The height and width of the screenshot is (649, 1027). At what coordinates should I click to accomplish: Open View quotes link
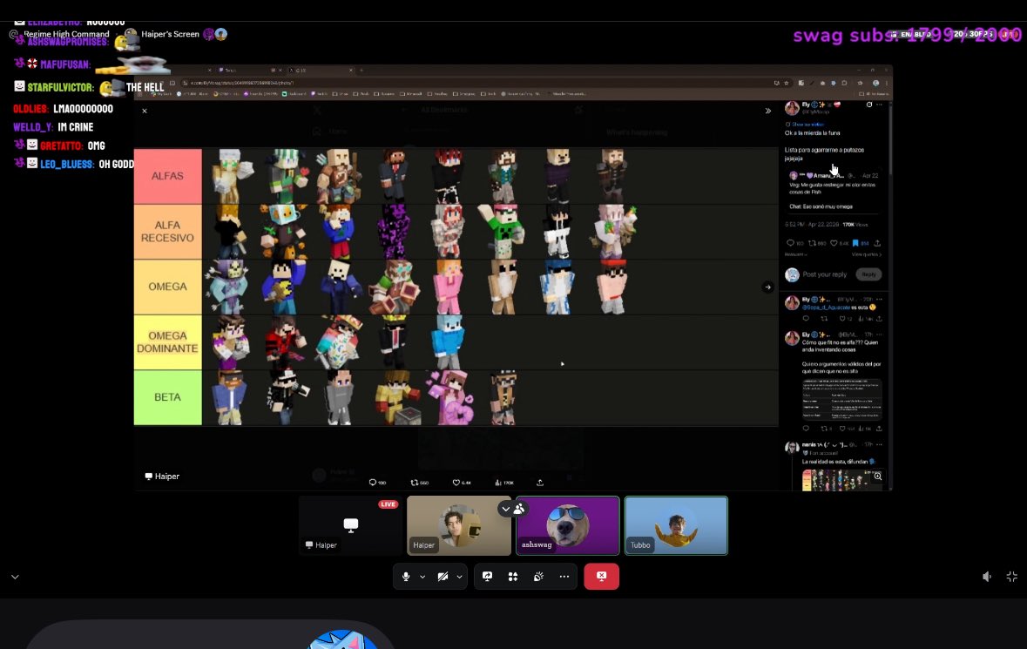867,254
